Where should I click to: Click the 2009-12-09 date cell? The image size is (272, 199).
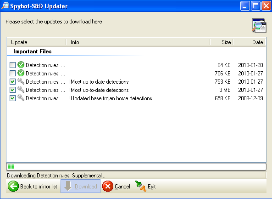250,98
